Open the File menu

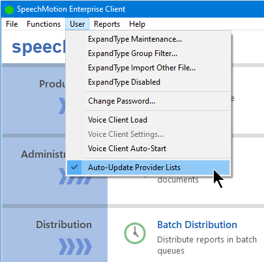(12, 24)
